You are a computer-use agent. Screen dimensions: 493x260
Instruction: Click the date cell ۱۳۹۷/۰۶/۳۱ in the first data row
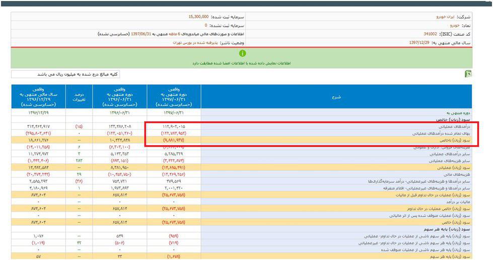point(174,113)
